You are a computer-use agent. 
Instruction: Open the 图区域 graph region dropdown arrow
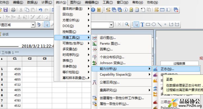tap(33, 25)
